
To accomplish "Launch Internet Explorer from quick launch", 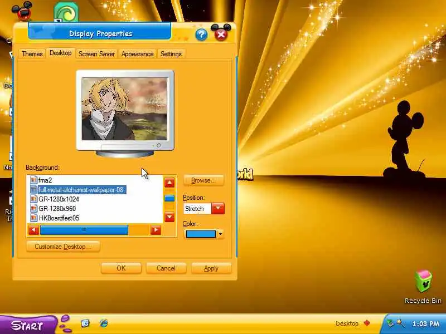I will click(x=104, y=323).
